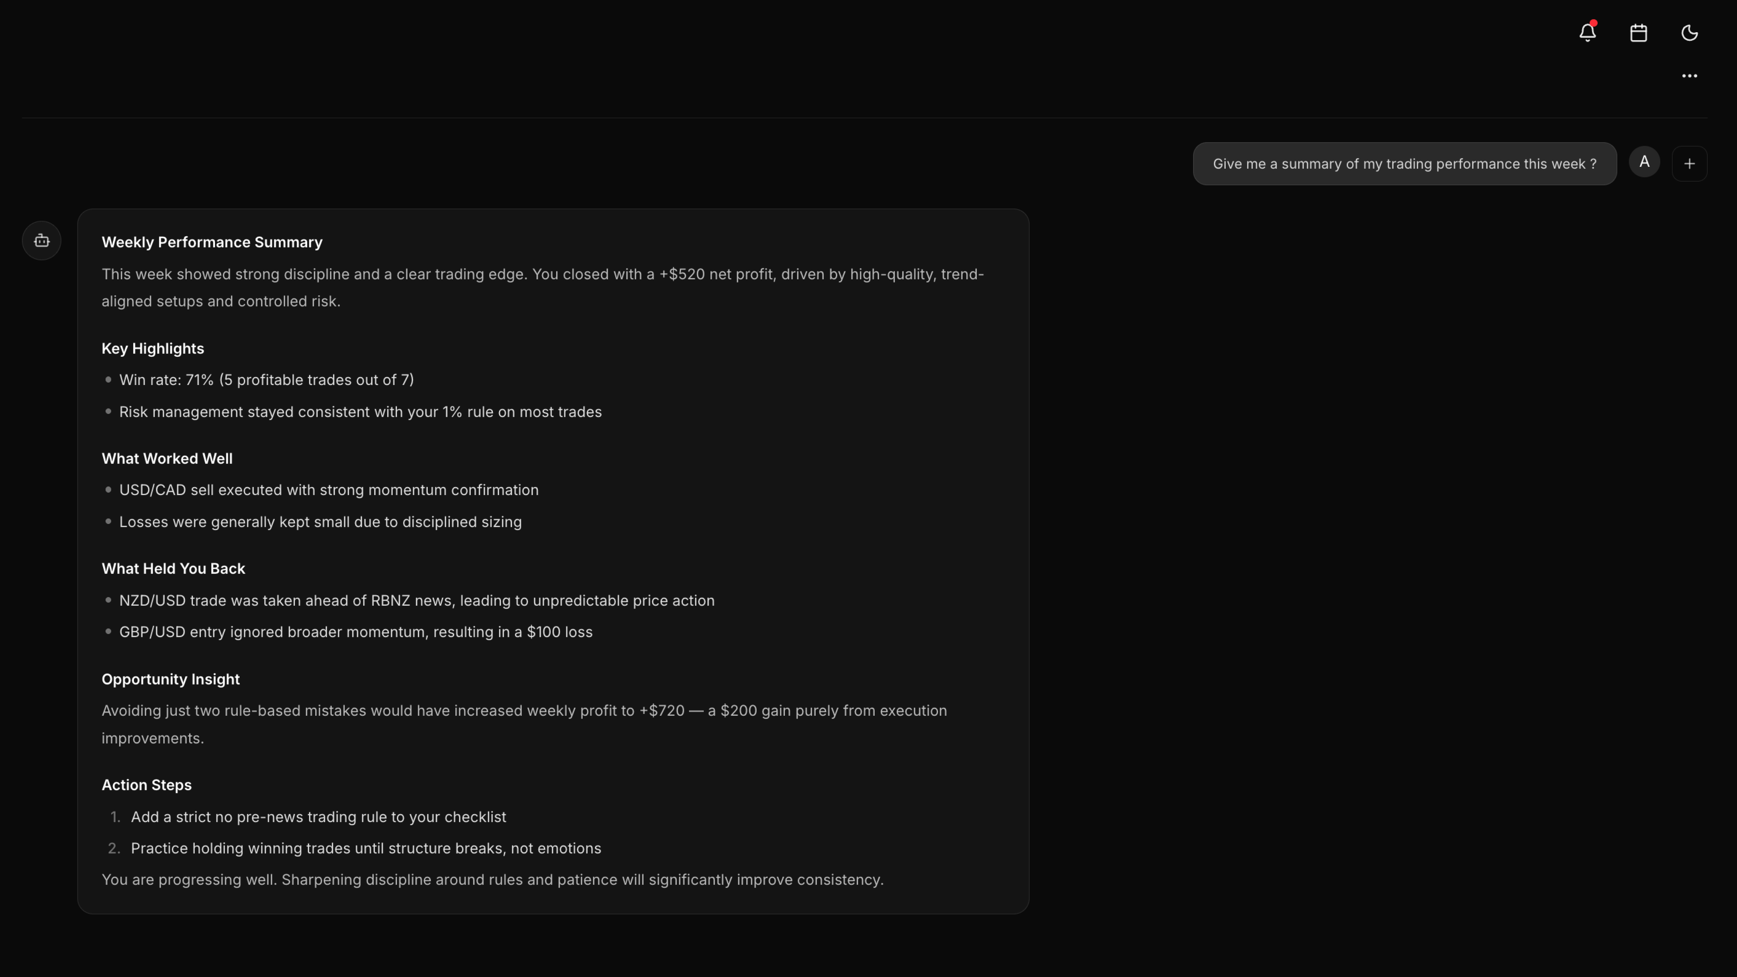Click the Opportunity Insight heading
1737x977 pixels.
point(170,679)
